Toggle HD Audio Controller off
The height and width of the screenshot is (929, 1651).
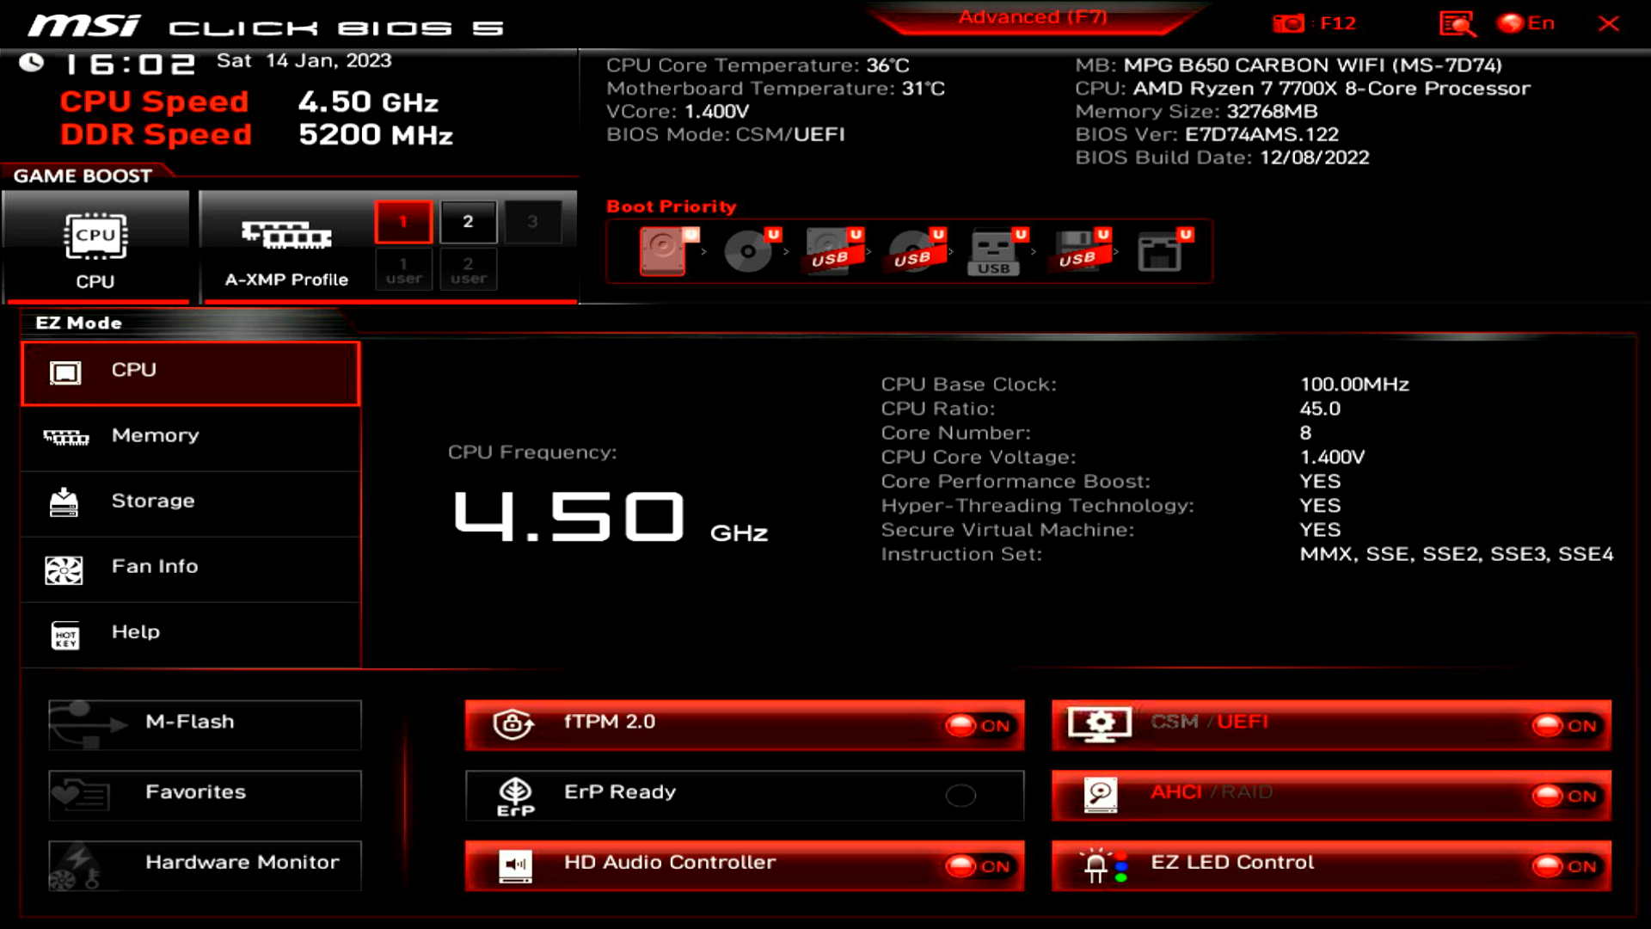(977, 866)
